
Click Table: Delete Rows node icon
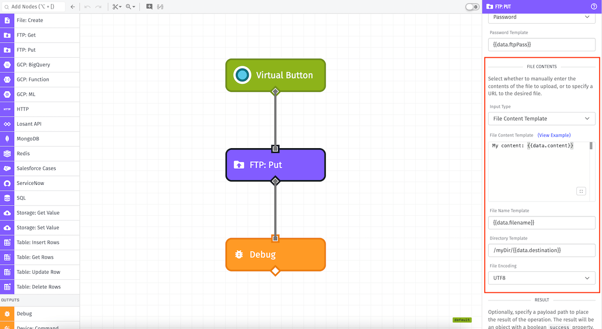point(7,287)
